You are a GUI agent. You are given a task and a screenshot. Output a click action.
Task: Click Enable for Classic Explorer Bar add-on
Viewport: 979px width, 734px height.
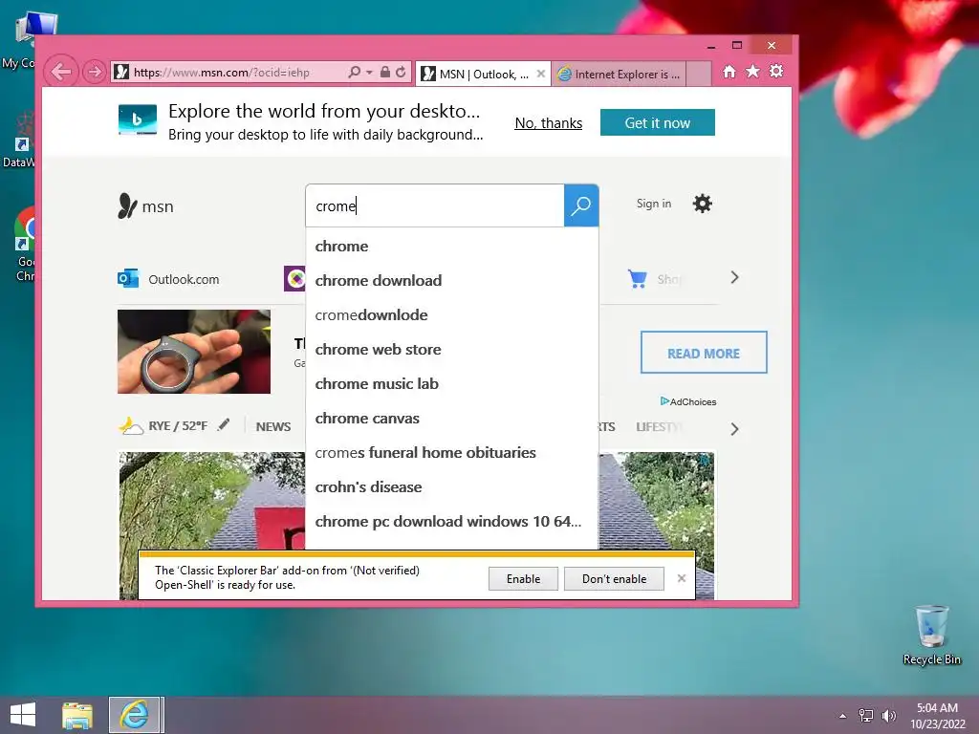pos(523,578)
